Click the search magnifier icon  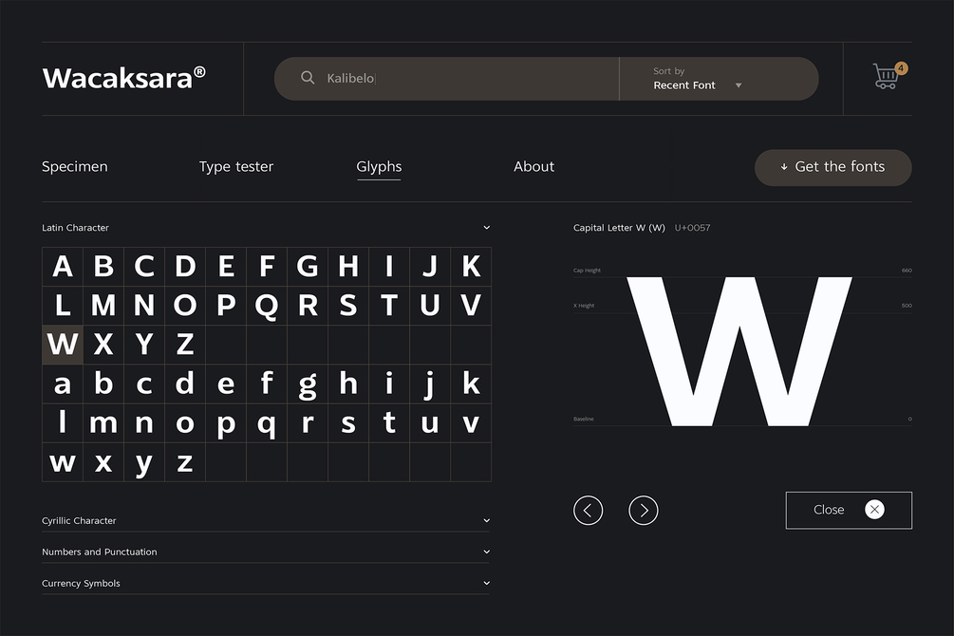[308, 78]
